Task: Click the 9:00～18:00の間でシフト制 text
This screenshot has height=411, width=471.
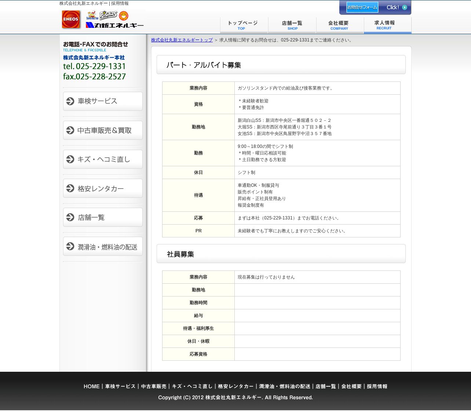Action: point(265,146)
